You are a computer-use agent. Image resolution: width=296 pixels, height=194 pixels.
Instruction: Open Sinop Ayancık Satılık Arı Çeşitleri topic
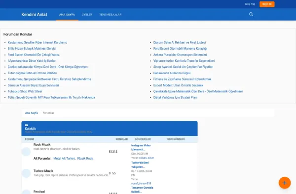tap(183, 67)
